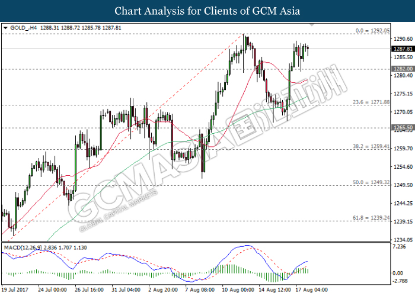Click the 14 Aug 12:00 time label
This screenshot has height=296, width=415.
[274, 289]
